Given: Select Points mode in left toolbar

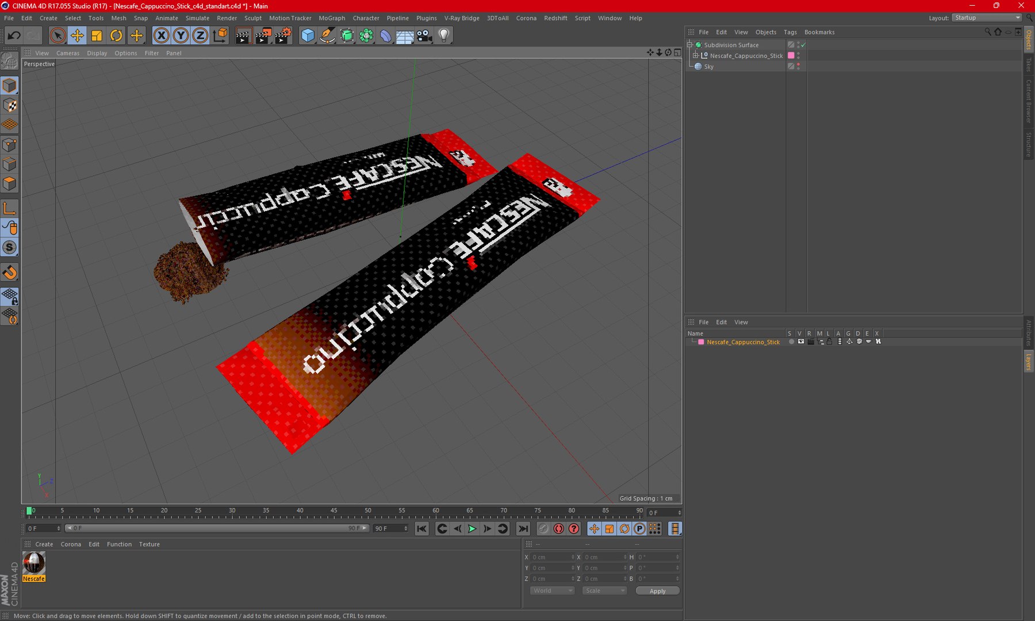Looking at the screenshot, I should pos(10,145).
